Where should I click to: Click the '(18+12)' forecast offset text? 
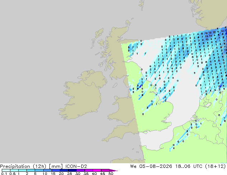pyautogui.click(x=216, y=166)
